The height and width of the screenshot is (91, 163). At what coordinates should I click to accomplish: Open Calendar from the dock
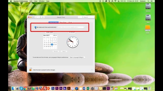(116, 88)
